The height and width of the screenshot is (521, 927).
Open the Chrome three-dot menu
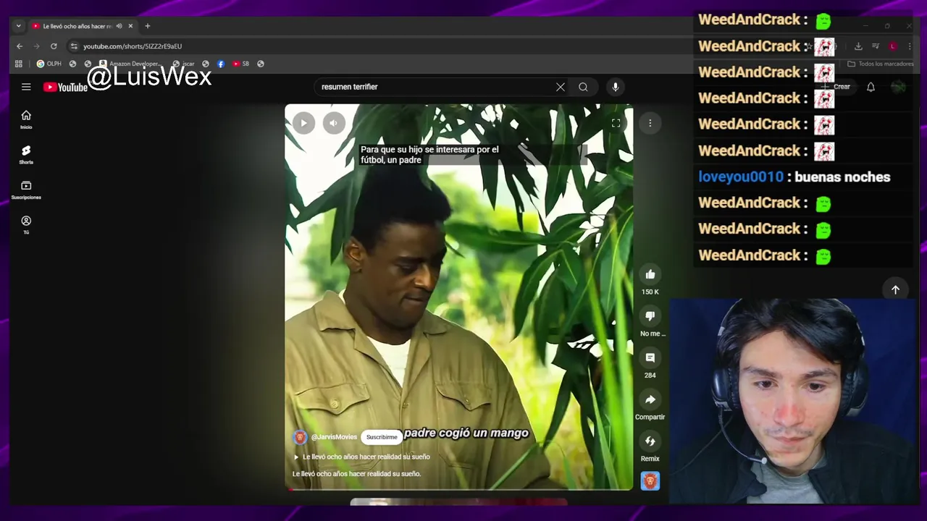pos(910,46)
